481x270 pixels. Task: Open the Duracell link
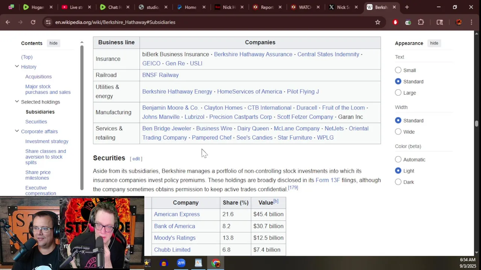tap(307, 108)
